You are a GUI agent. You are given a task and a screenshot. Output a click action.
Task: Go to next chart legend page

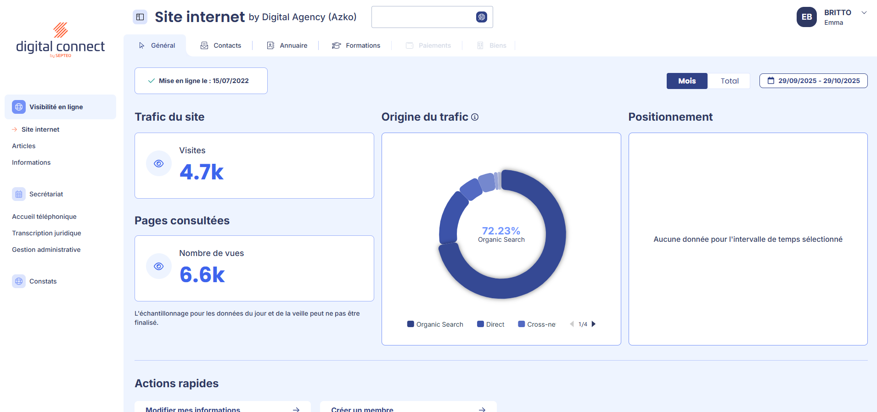[594, 324]
